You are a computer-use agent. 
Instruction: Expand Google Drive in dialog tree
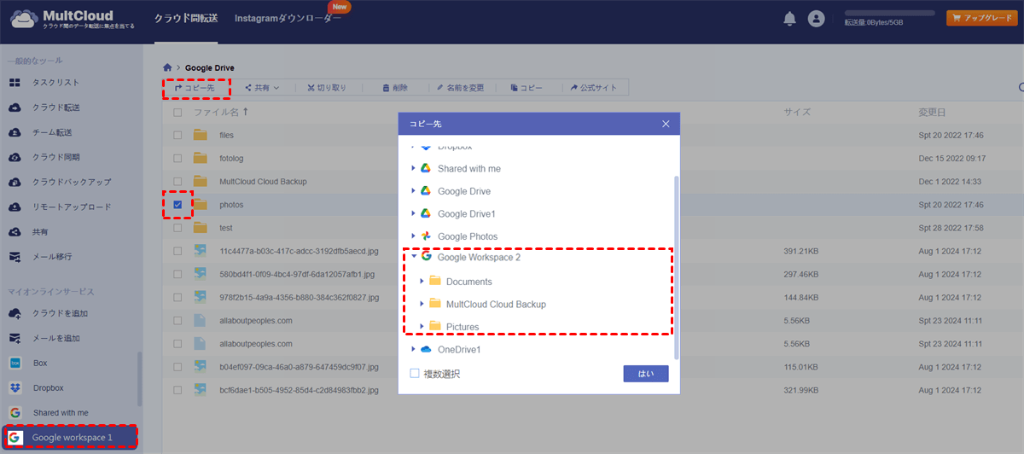(414, 191)
